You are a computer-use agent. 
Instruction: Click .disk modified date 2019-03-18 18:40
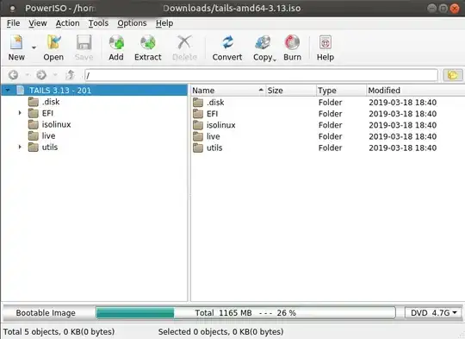[402, 103]
